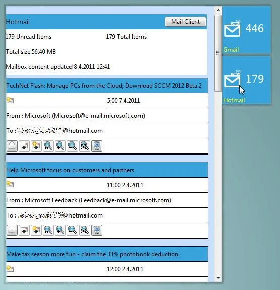Click the full-size zoom icon for TechNet Flash email
This screenshot has height=290, width=280.
[85, 146]
